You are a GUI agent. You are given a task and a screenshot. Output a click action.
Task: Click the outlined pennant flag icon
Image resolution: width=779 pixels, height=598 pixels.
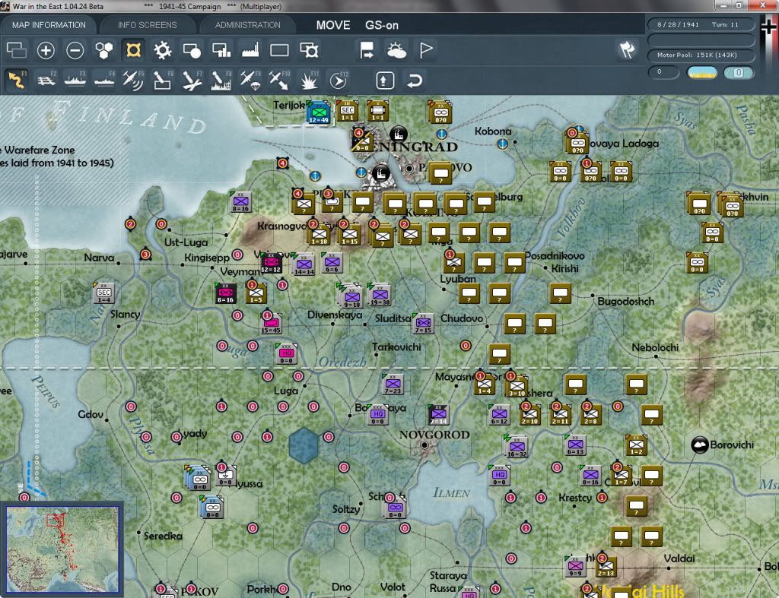tap(426, 50)
